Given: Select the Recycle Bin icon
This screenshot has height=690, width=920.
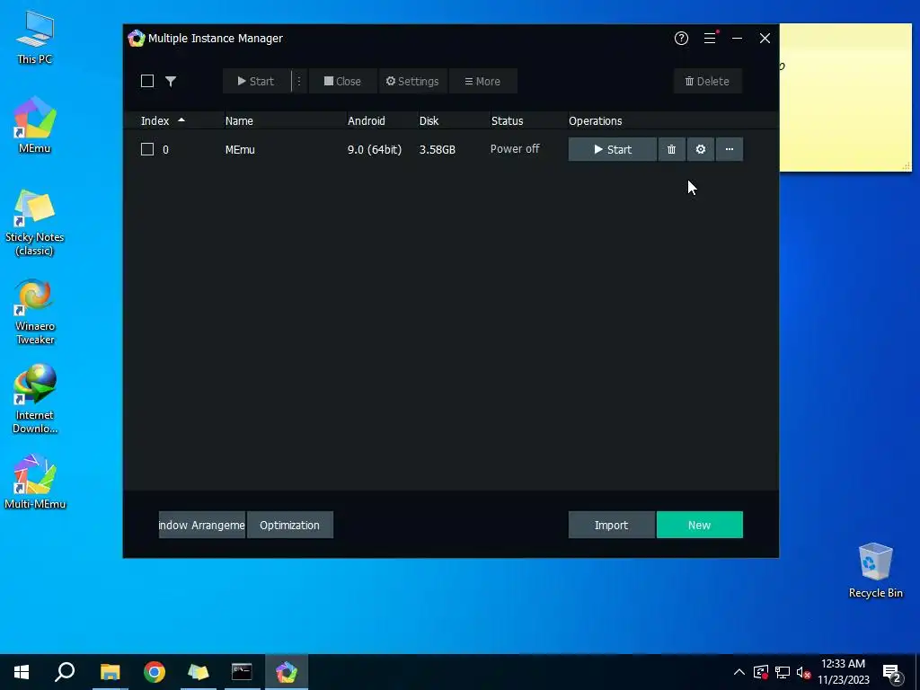Looking at the screenshot, I should [875, 571].
